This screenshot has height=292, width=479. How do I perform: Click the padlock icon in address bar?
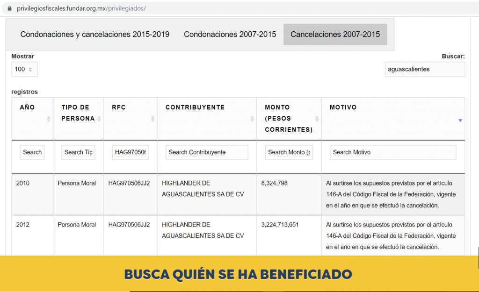9,8
